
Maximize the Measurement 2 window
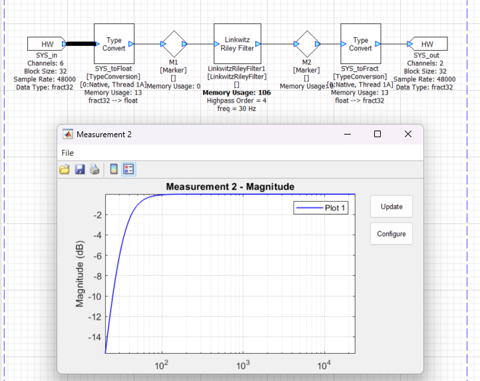[x=377, y=134]
